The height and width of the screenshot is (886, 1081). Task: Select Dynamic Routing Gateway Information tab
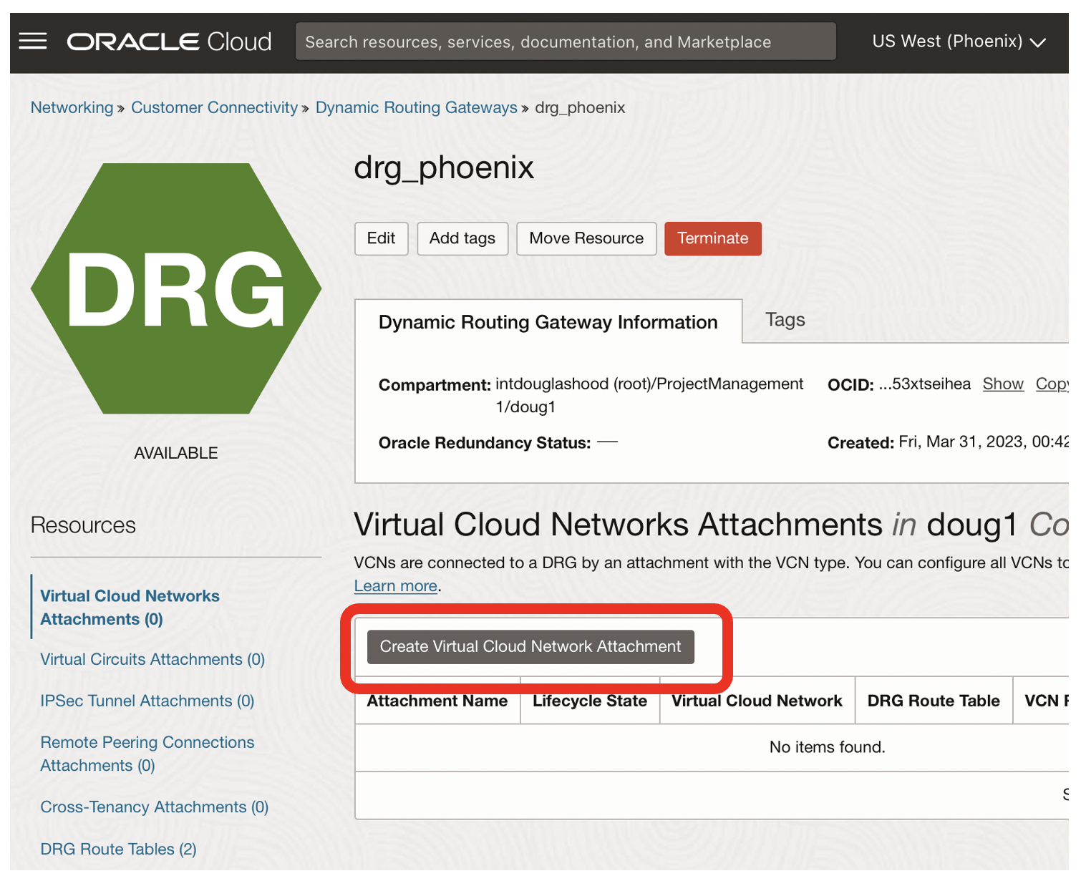pyautogui.click(x=548, y=322)
